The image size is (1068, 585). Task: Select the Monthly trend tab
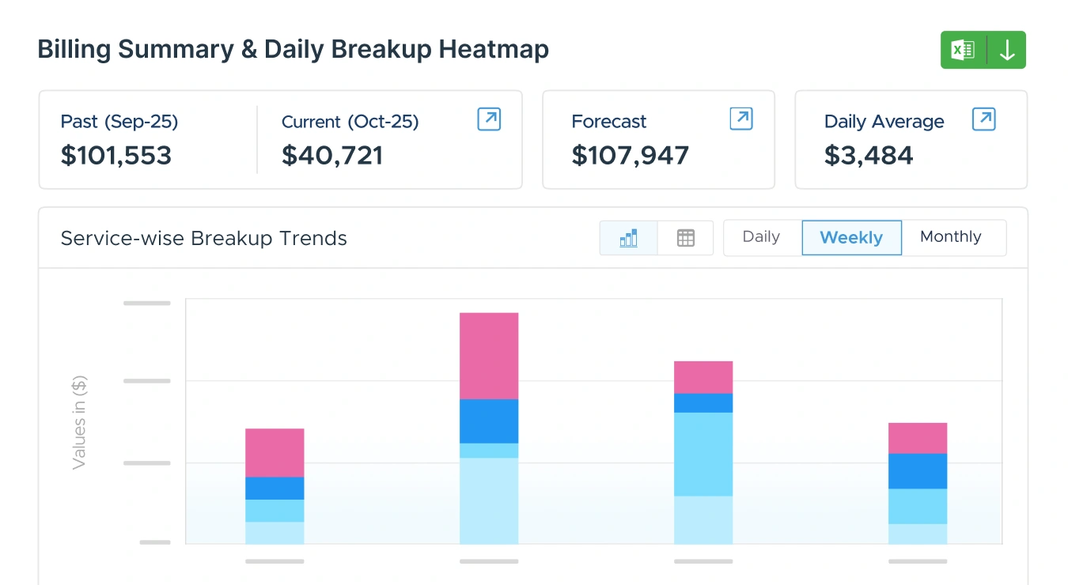coord(951,237)
